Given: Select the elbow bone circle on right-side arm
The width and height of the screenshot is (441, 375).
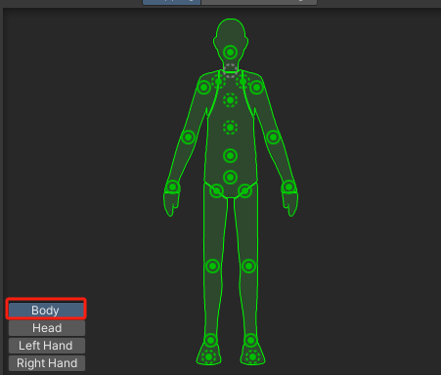Looking at the screenshot, I should 274,137.
